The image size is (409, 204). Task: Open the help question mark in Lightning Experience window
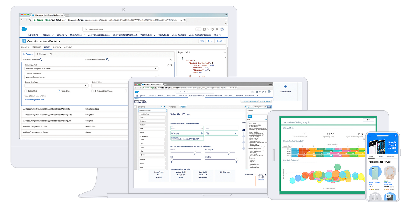point(208,29)
